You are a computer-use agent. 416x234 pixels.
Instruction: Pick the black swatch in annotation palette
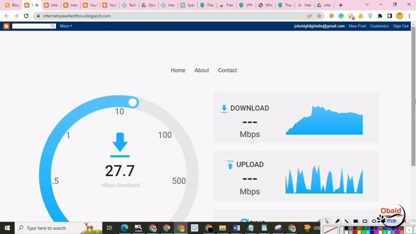[x=346, y=228]
